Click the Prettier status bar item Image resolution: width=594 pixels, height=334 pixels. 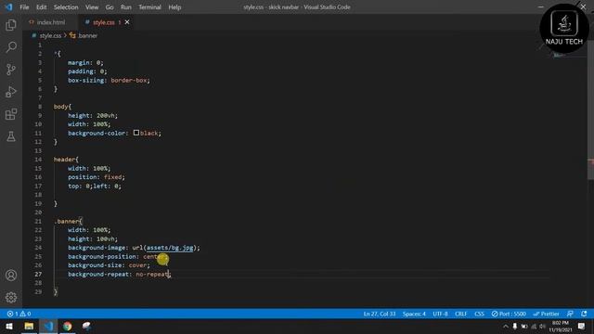pos(546,314)
